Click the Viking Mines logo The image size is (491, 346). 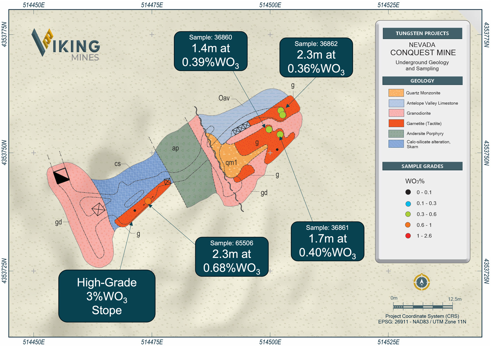click(66, 45)
